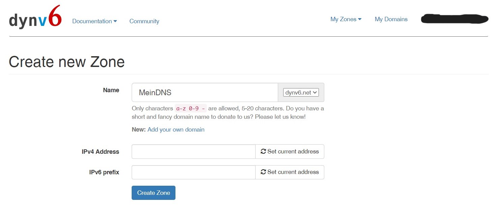This screenshot has height=215, width=494.
Task: Go to My Domains
Action: click(391, 19)
